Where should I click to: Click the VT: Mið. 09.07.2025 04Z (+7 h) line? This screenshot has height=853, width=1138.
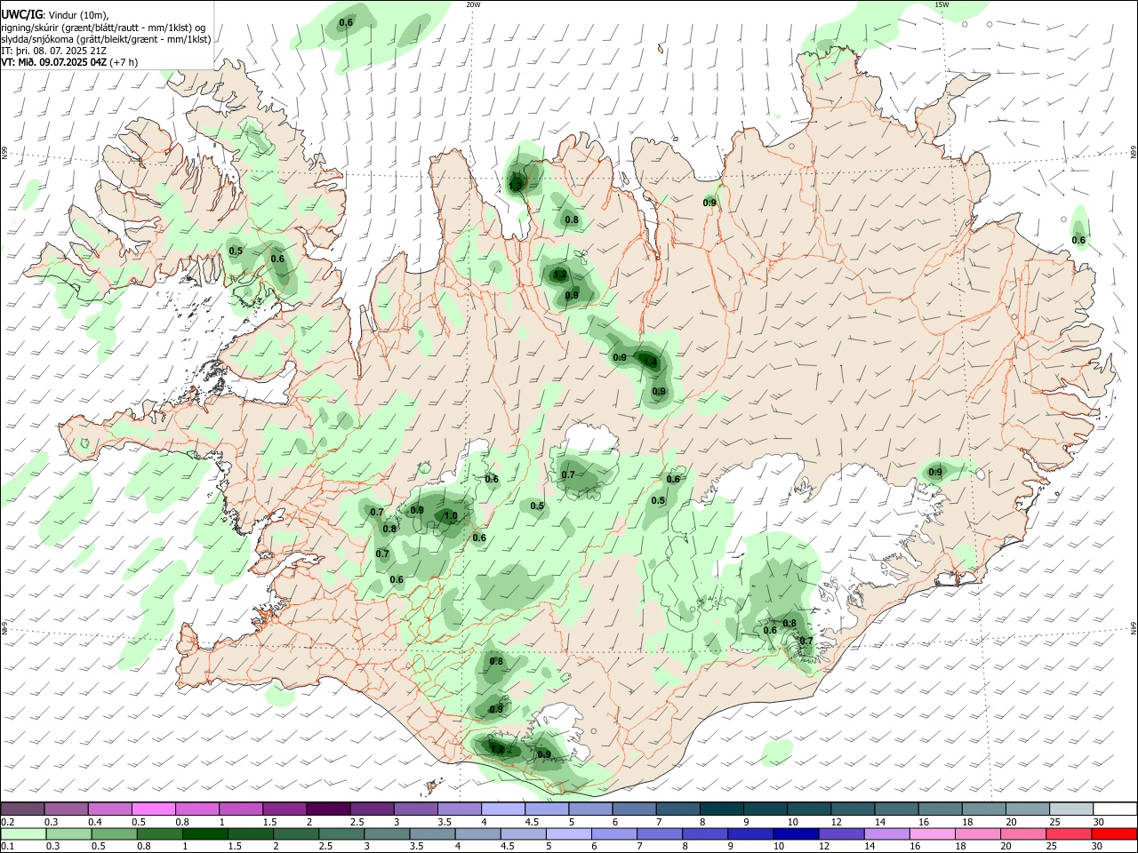(69, 62)
